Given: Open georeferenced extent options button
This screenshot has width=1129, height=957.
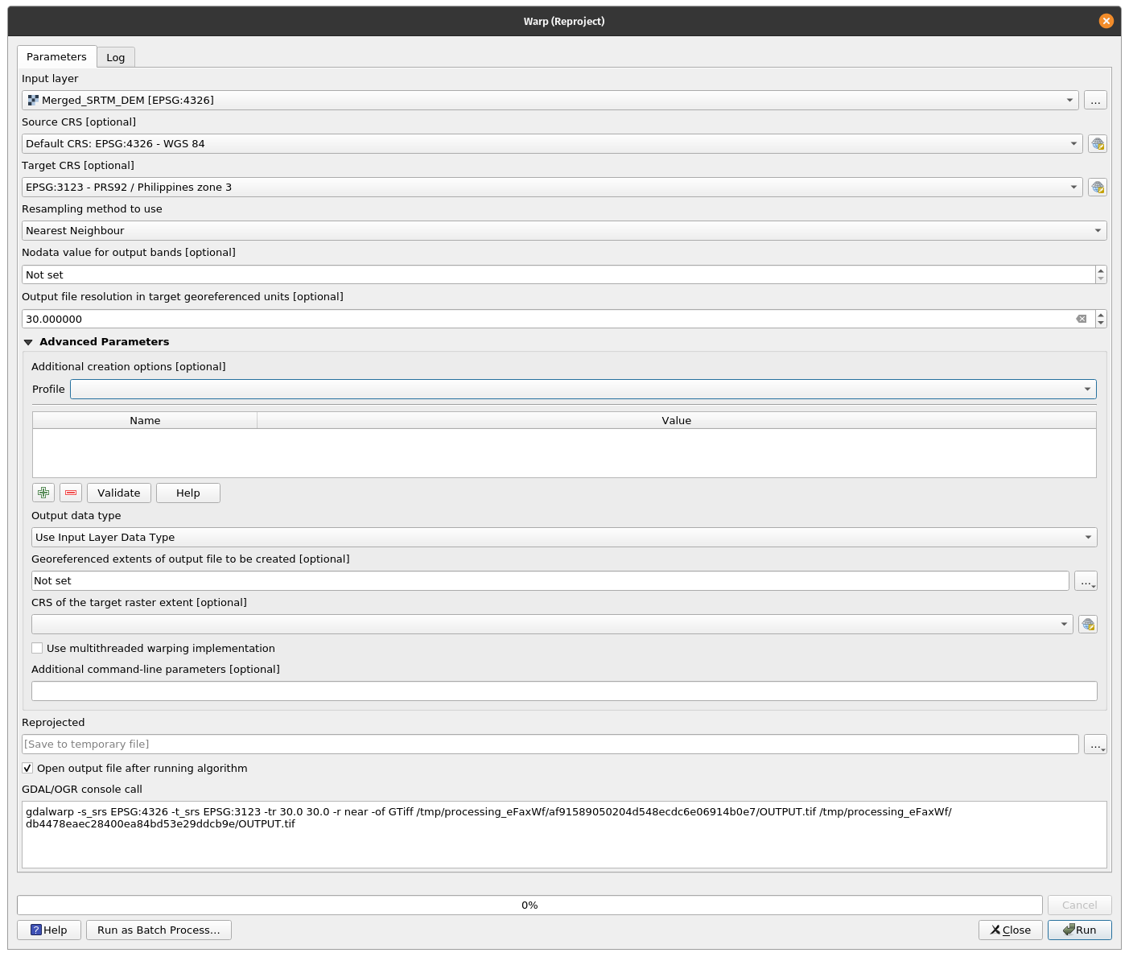Looking at the screenshot, I should pos(1086,581).
